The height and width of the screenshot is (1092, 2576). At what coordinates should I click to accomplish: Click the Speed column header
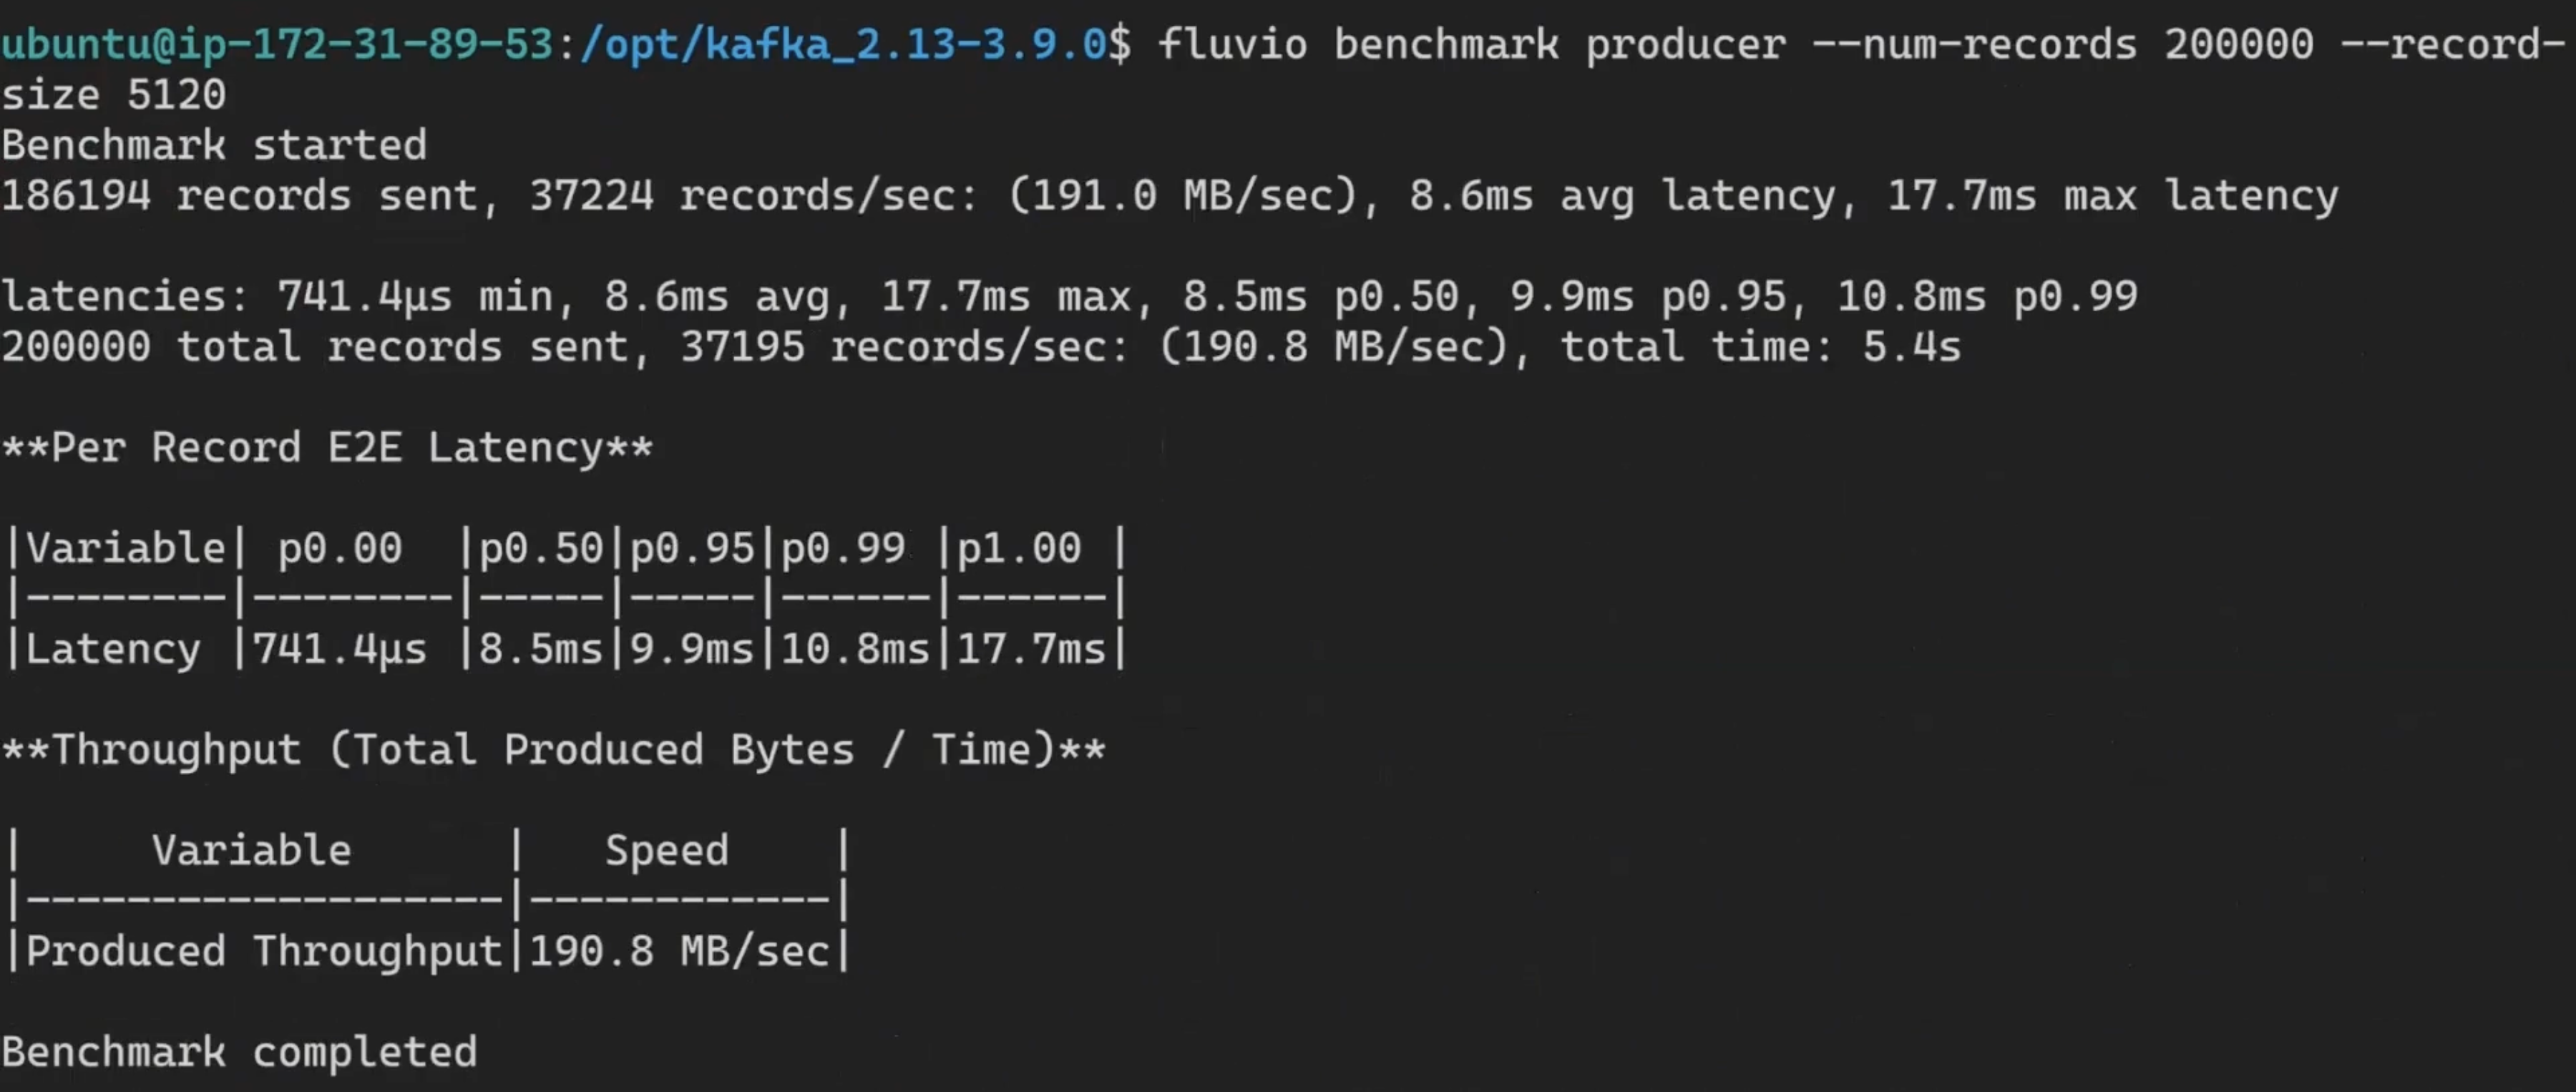tap(667, 851)
